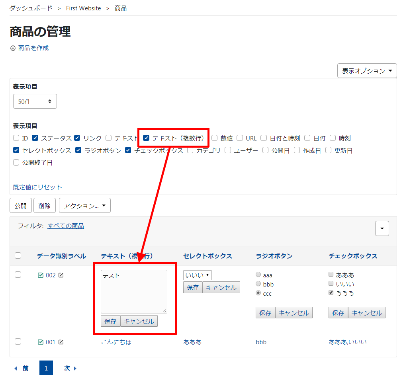
Task: Enable the ID display column checkbox
Action: tap(16, 138)
